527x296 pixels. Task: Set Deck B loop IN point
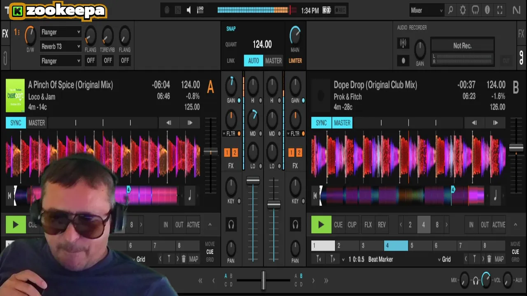471,225
